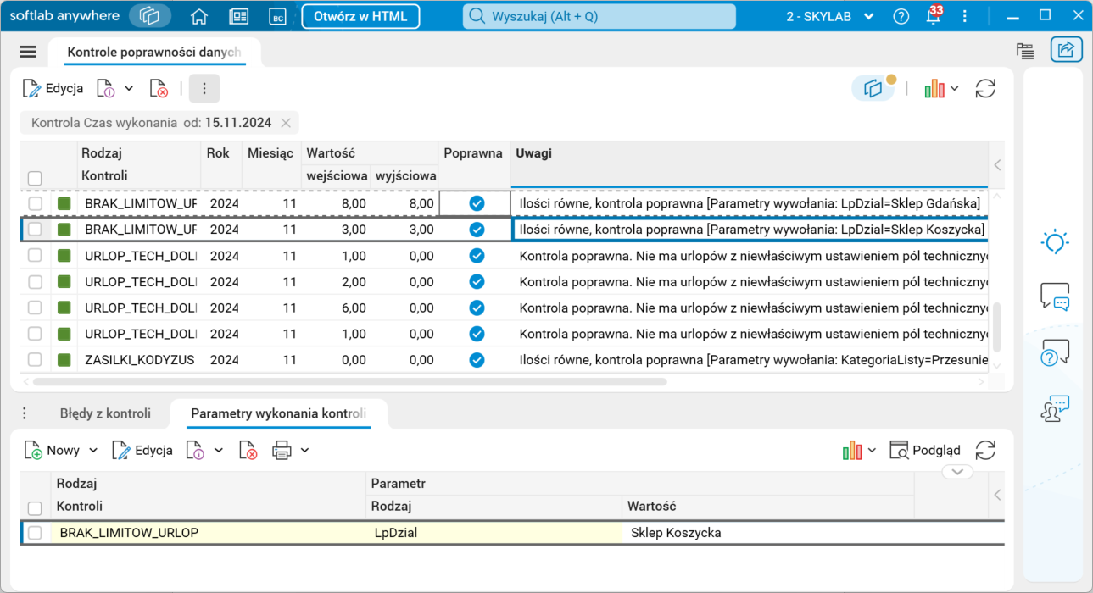Click the Home icon in title bar
The width and height of the screenshot is (1093, 593).
(199, 16)
